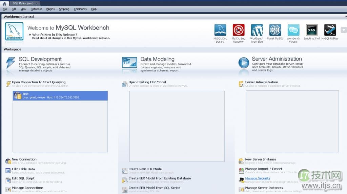The height and width of the screenshot is (194, 347).
Task: Click Edit Table Data
Action: 23,169
